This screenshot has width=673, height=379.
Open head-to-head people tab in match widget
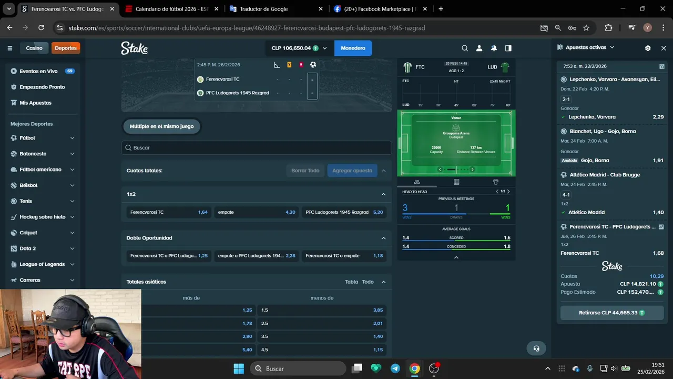click(417, 182)
